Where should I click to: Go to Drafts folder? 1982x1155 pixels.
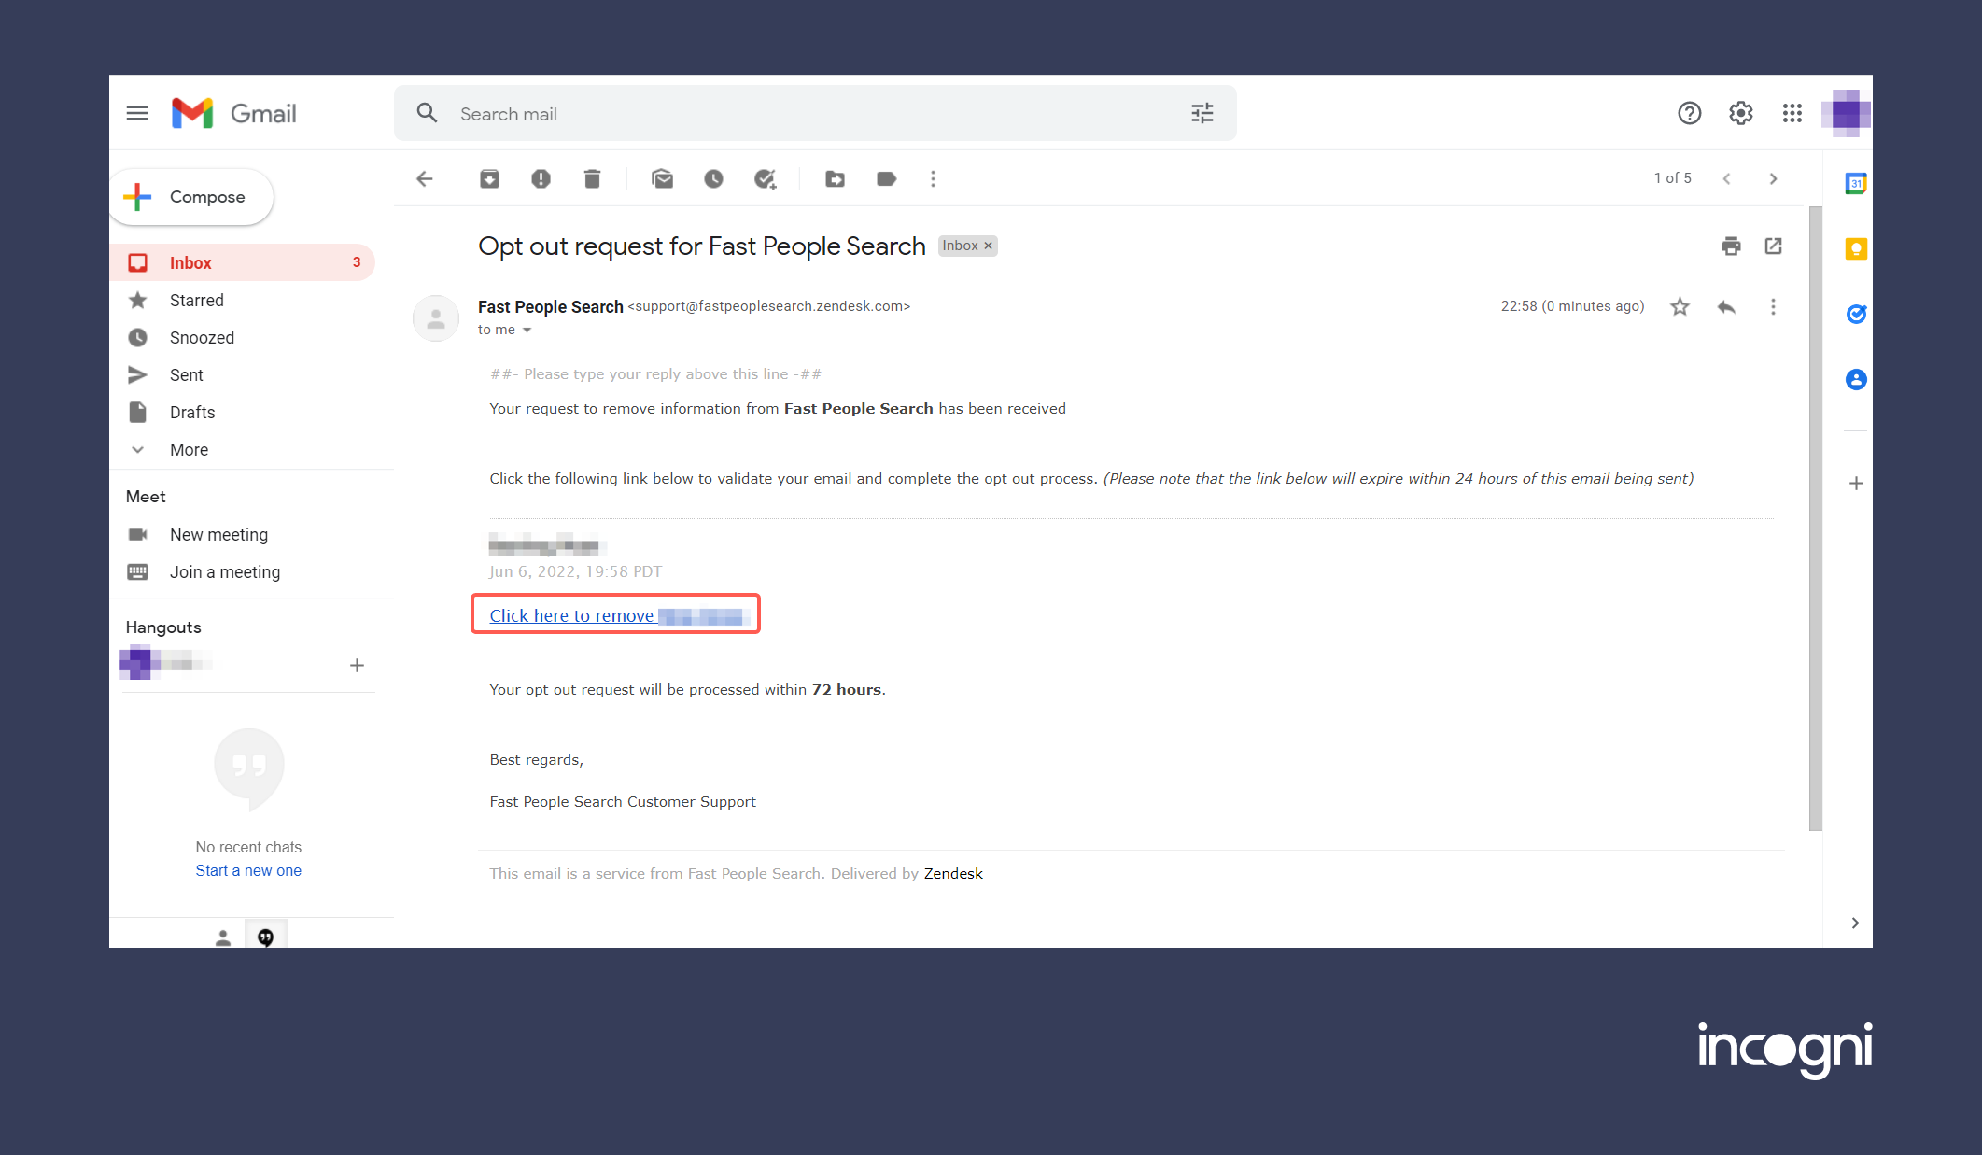(x=191, y=412)
